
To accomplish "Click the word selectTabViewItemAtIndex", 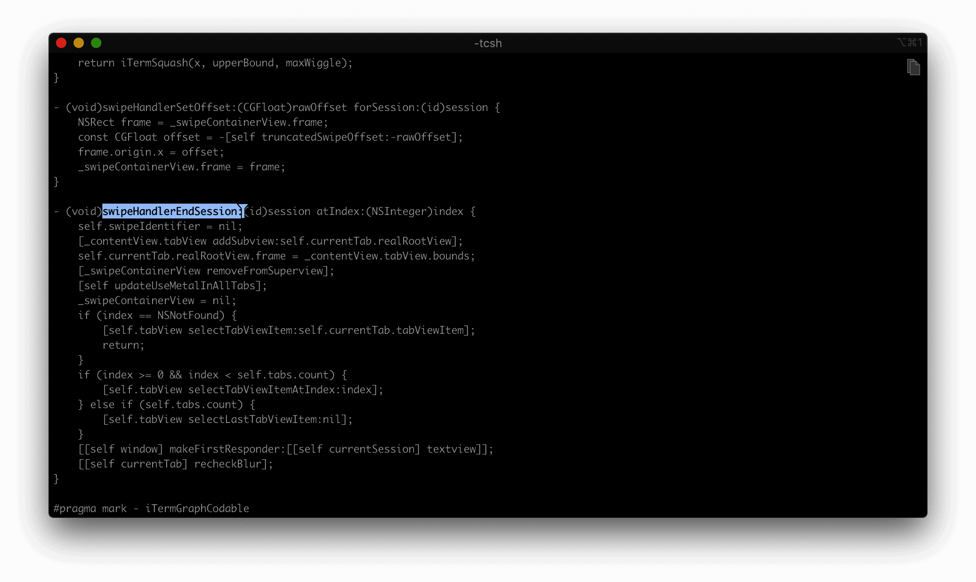I will (x=261, y=390).
